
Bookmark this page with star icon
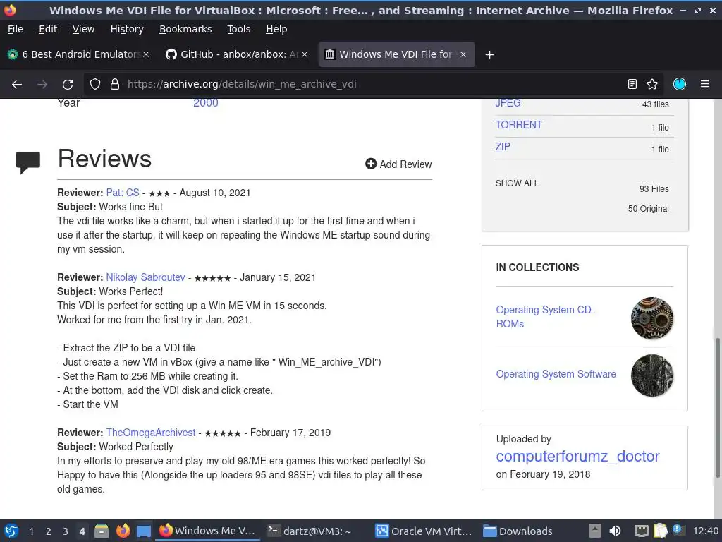652,84
